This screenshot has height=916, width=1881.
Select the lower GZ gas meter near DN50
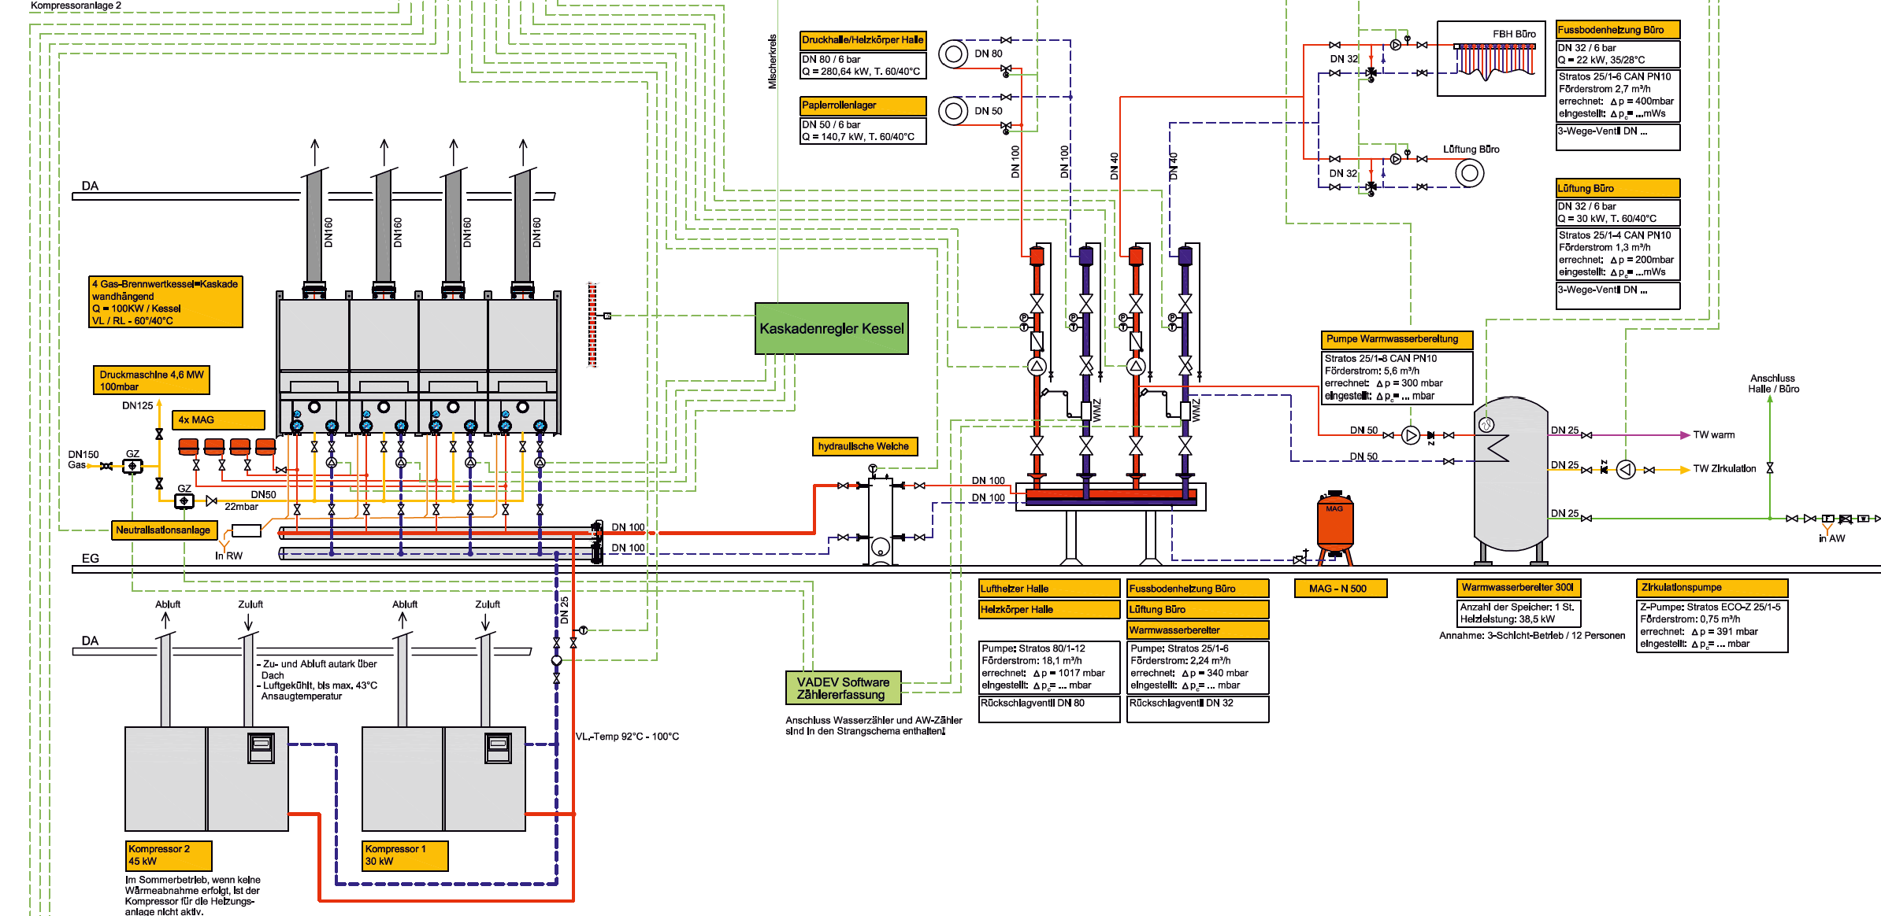click(x=184, y=500)
